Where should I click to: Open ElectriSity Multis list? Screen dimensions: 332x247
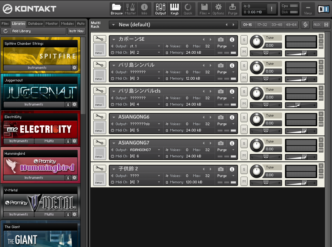click(x=49, y=141)
